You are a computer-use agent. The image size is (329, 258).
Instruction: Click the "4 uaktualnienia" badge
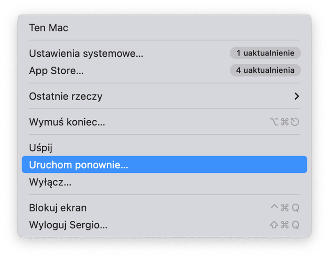tap(265, 70)
